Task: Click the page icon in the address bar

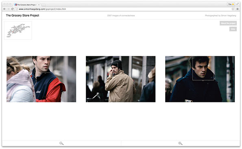Action: tap(17, 9)
